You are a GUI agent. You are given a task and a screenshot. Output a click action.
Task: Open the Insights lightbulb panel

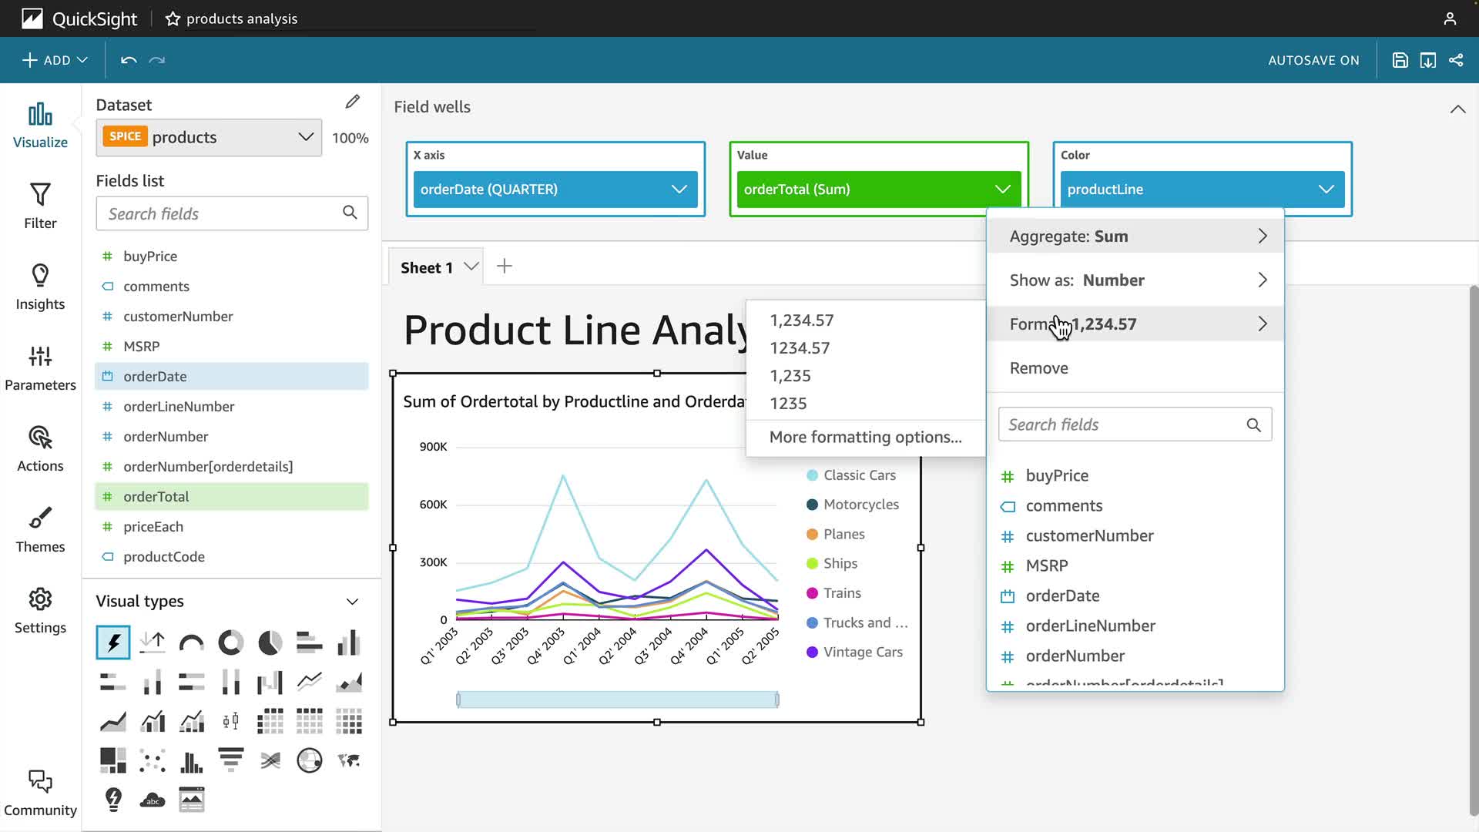40,287
